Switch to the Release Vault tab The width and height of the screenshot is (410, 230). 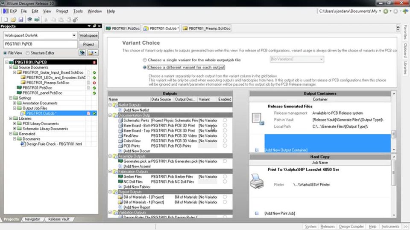point(59,219)
